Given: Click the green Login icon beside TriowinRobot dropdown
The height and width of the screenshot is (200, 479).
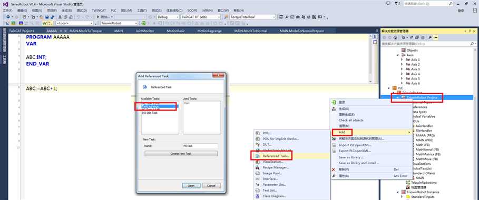Looking at the screenshot, I should 143,23.
